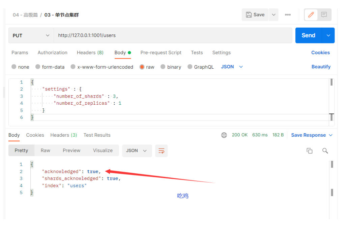Click the request URL input field

click(x=173, y=35)
